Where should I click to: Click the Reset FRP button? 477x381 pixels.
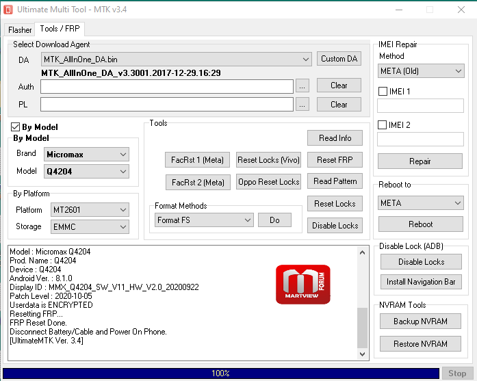coord(335,159)
